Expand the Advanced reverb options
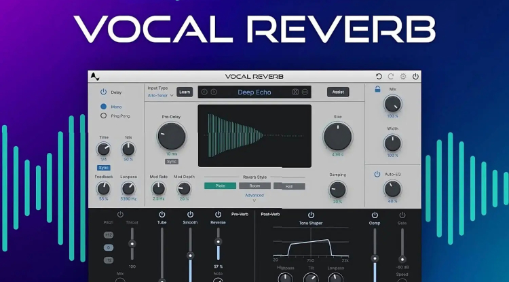This screenshot has width=509, height=282. pos(254,197)
